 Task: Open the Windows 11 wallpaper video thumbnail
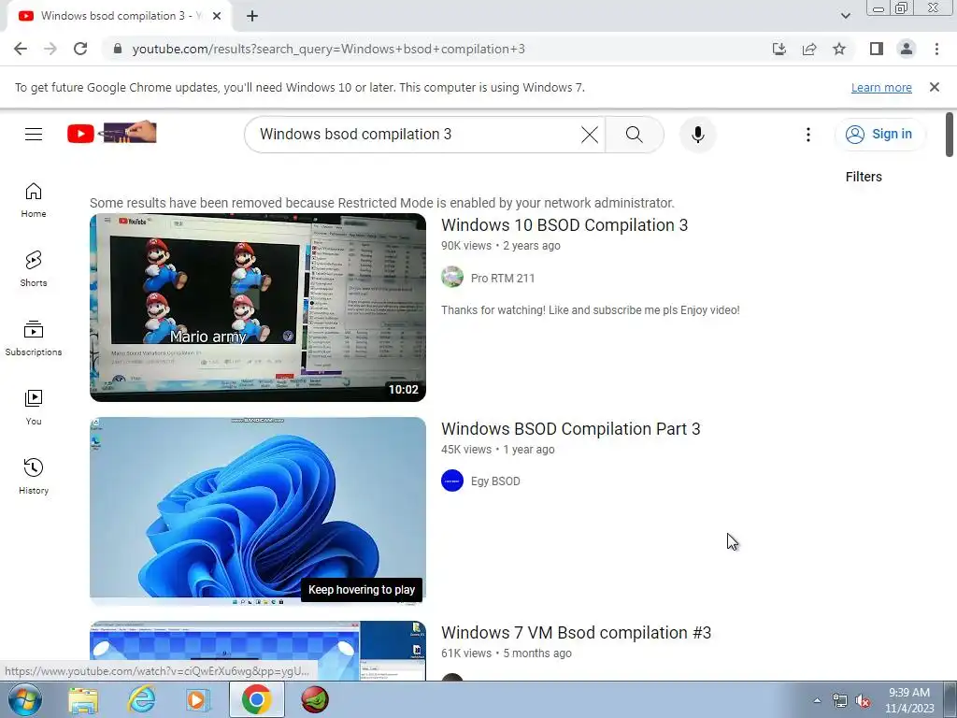pos(258,511)
